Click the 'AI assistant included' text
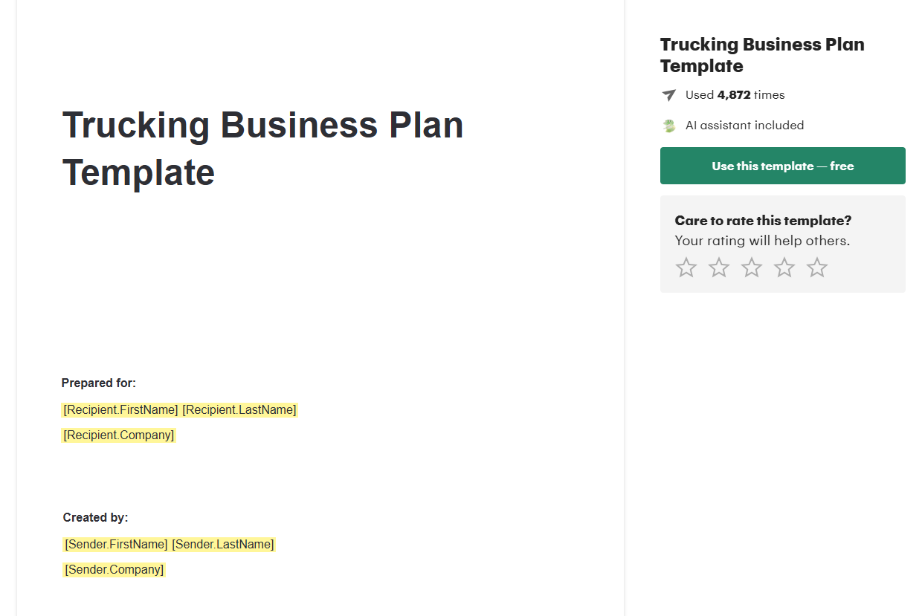922x616 pixels. coord(744,126)
